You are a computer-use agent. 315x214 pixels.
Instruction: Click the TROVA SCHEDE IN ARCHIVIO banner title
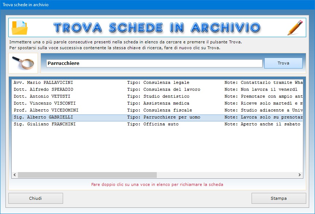coord(157,28)
